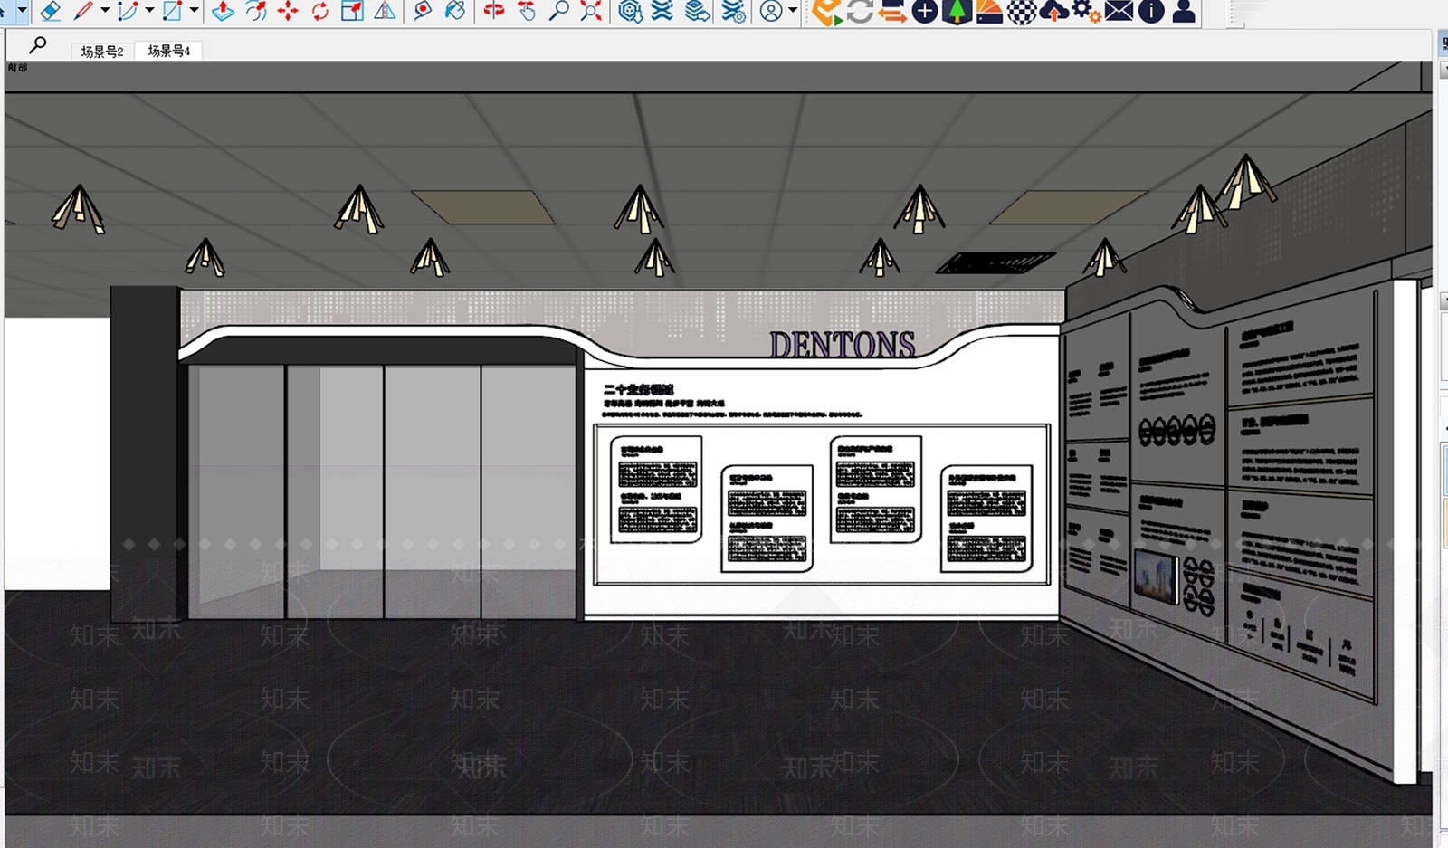Viewport: 1448px width, 848px height.
Task: Open the Enscape material editor
Action: (989, 11)
